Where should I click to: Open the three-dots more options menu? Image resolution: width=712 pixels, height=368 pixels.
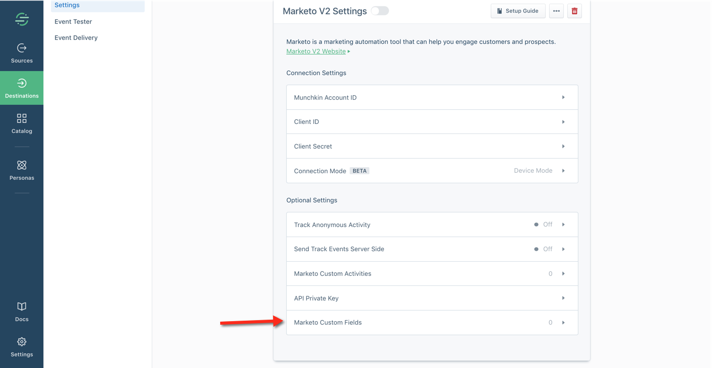[x=556, y=11]
